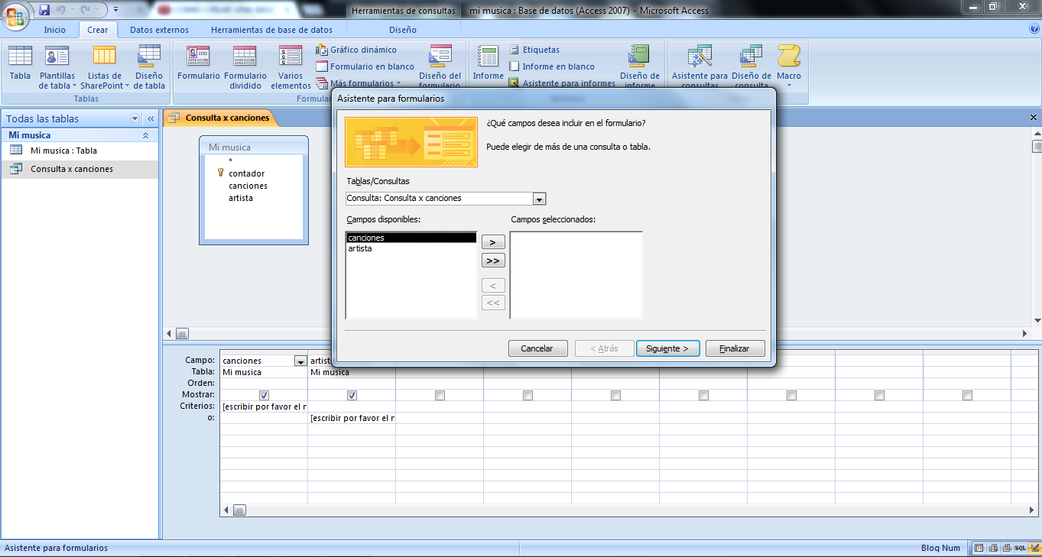Check Mostrar box in third grid column
Image resolution: width=1042 pixels, height=557 pixels.
(x=440, y=395)
